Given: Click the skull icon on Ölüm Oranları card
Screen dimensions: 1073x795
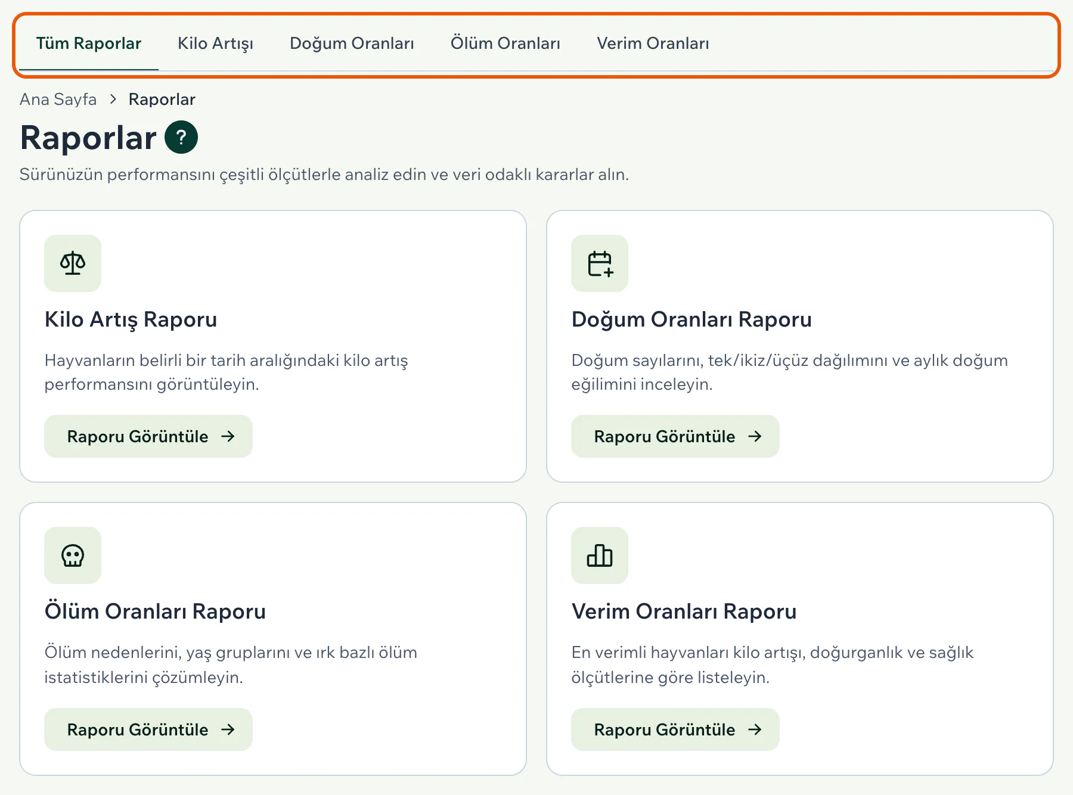Looking at the screenshot, I should (73, 555).
